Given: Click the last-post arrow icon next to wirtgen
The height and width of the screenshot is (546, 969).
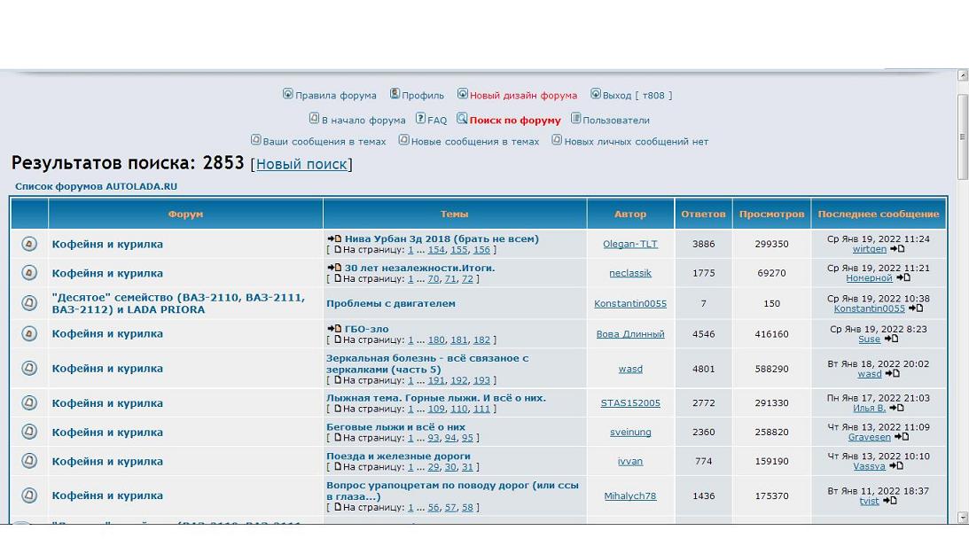Looking at the screenshot, I should tap(897, 249).
